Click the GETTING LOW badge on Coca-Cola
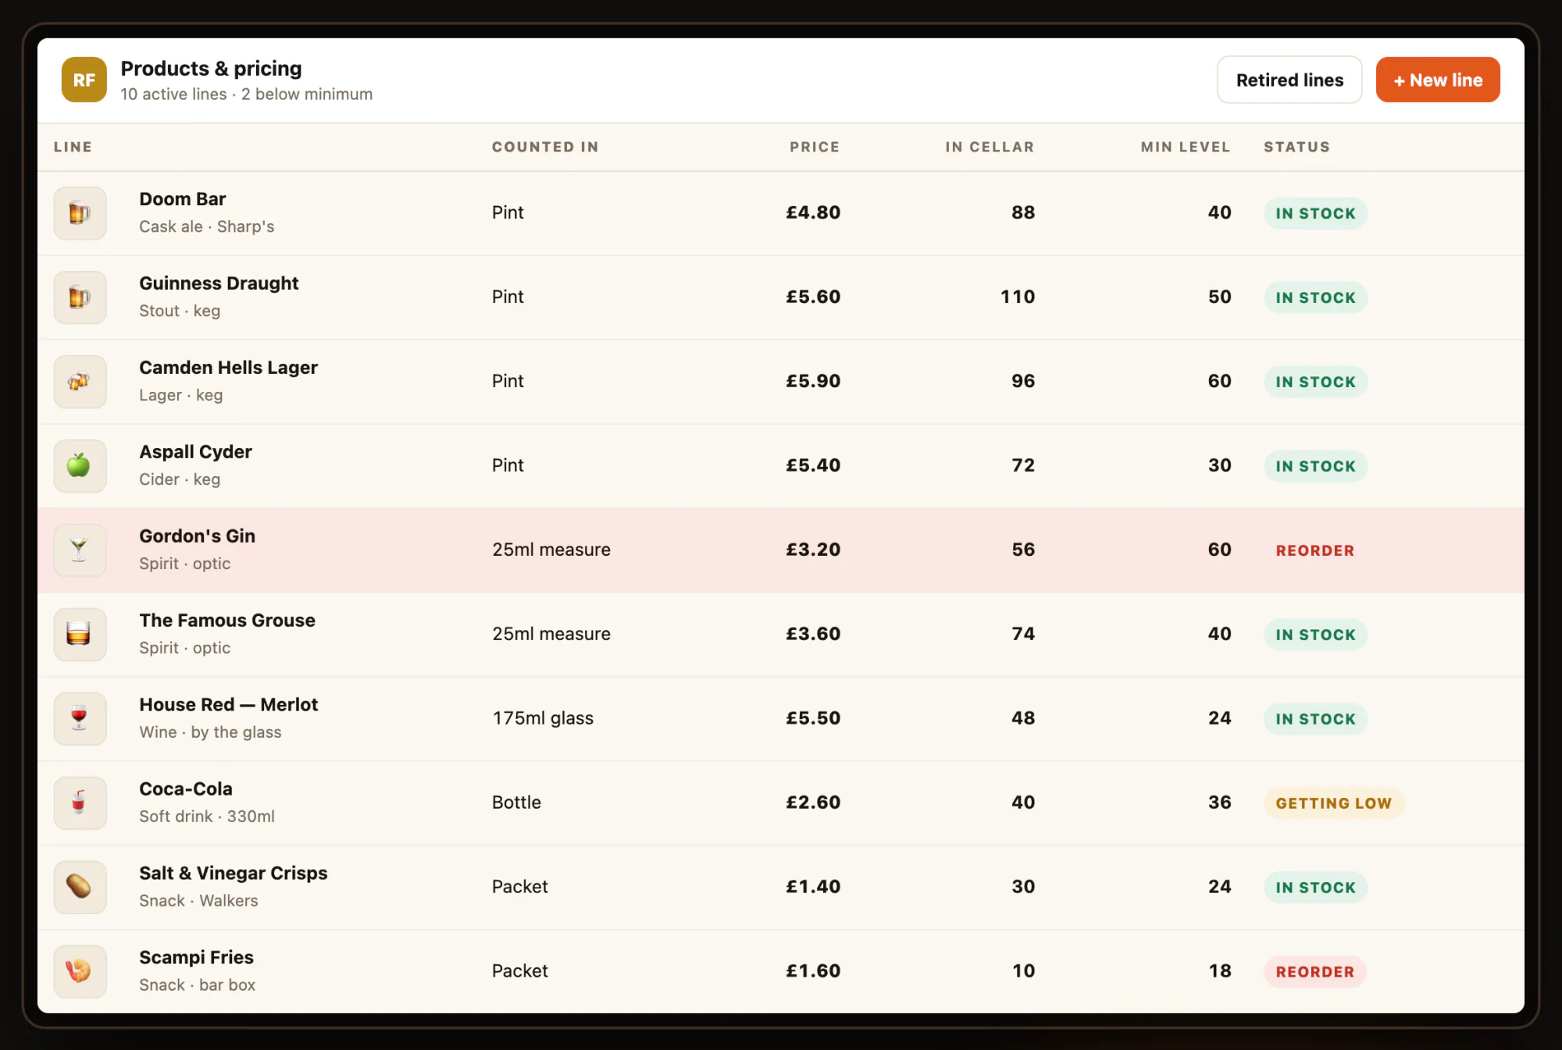Viewport: 1562px width, 1050px height. [1334, 803]
